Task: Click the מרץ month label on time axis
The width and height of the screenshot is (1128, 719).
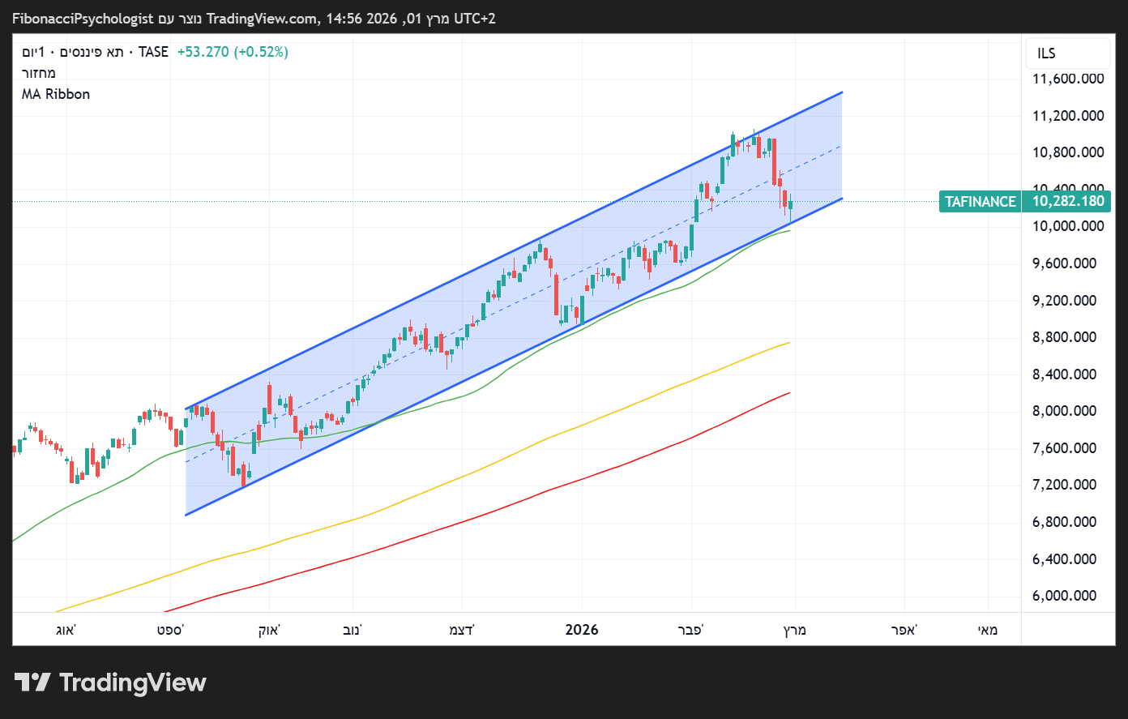Action: (x=794, y=630)
